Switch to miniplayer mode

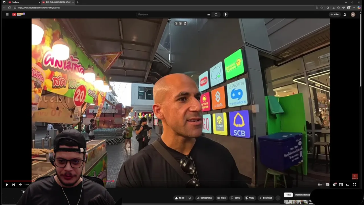[341, 184]
